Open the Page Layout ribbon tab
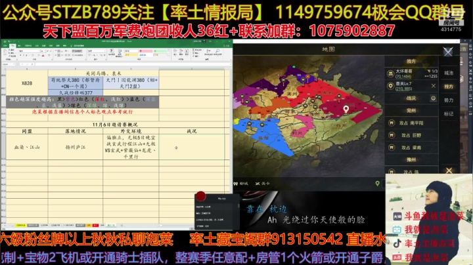The image size is (473, 265). (x=28, y=45)
